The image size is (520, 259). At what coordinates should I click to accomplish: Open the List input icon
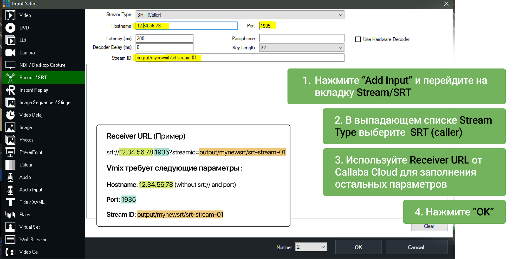(10, 40)
